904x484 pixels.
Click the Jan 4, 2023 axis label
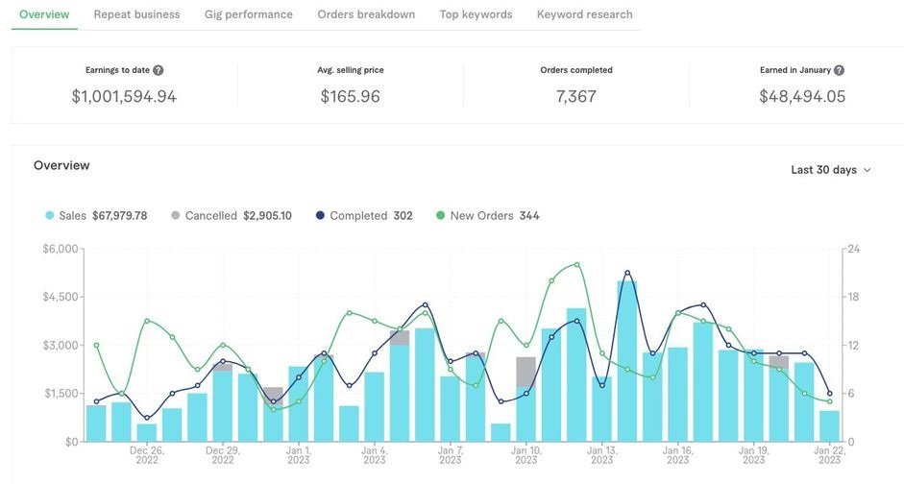[375, 454]
